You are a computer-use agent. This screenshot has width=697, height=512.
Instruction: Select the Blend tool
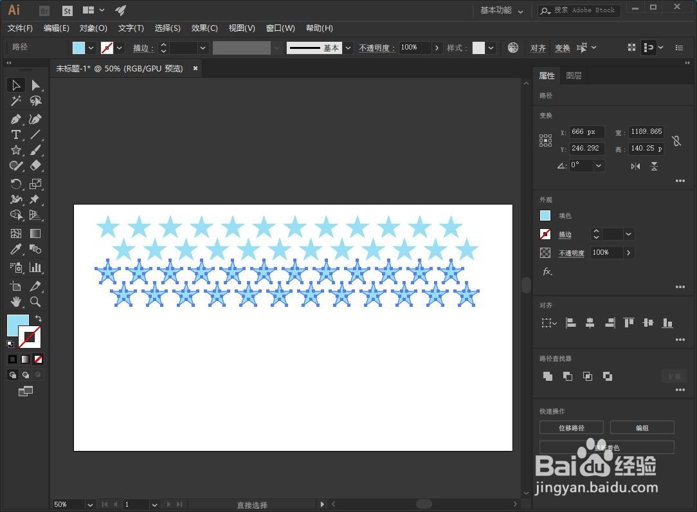pos(35,249)
